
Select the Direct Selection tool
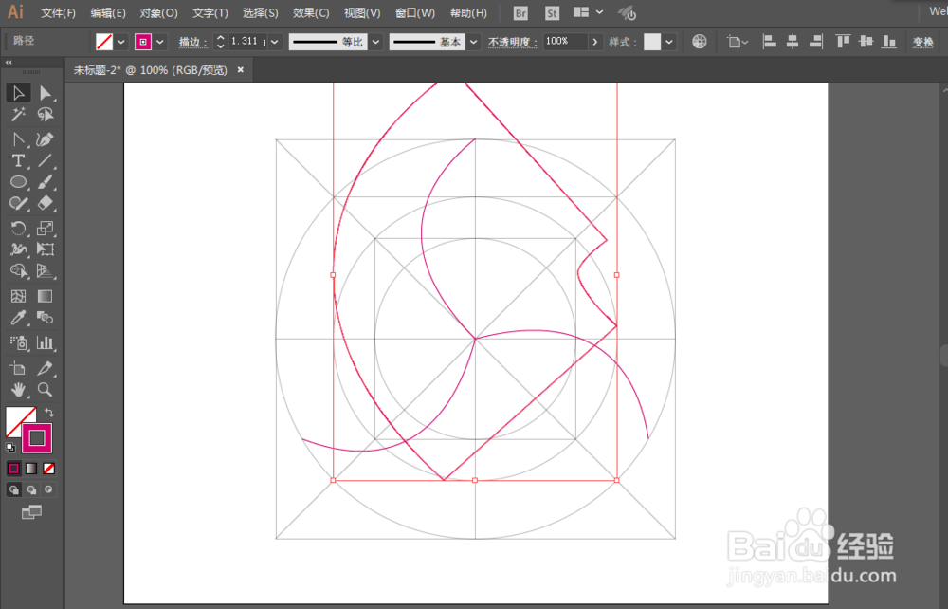click(46, 93)
